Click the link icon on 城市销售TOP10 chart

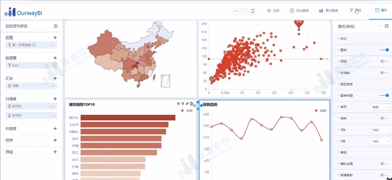(x=187, y=104)
